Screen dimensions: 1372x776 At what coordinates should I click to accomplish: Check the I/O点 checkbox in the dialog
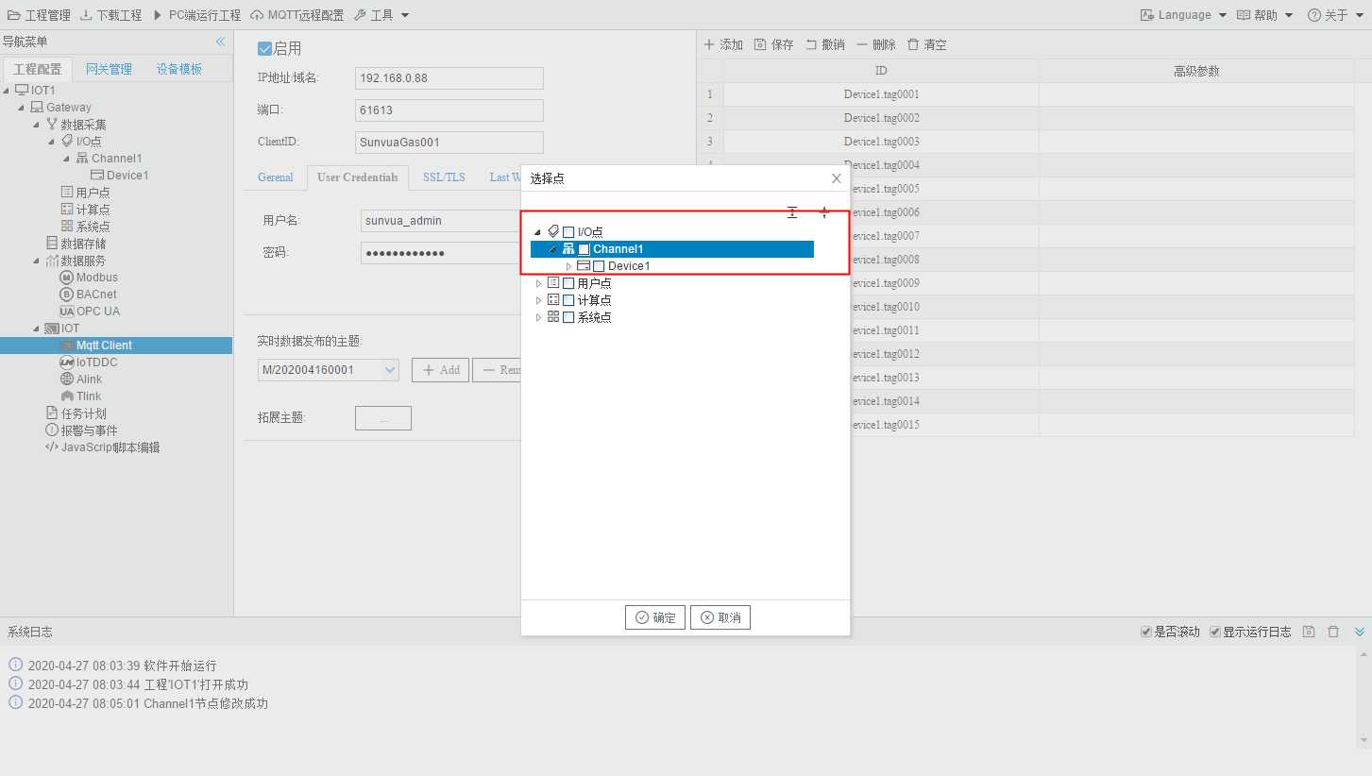[568, 232]
